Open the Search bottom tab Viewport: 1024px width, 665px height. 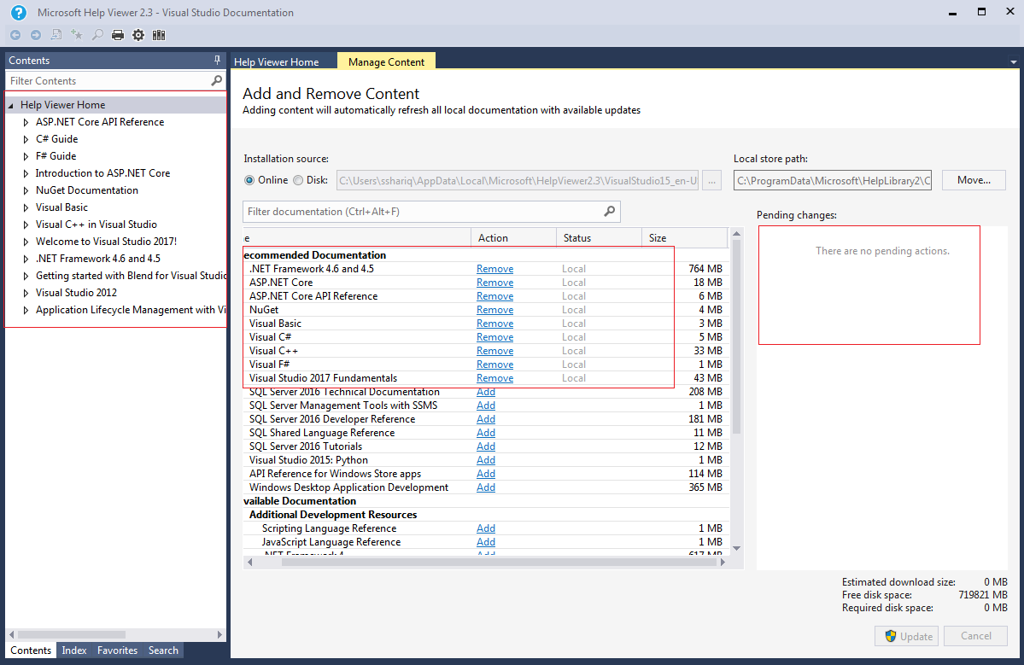163,650
